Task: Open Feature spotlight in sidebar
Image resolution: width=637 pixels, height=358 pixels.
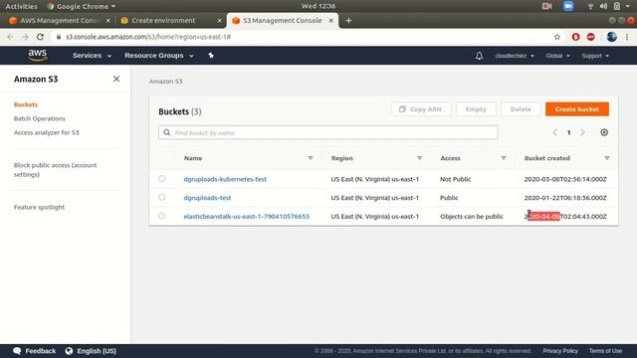Action: pyautogui.click(x=39, y=207)
